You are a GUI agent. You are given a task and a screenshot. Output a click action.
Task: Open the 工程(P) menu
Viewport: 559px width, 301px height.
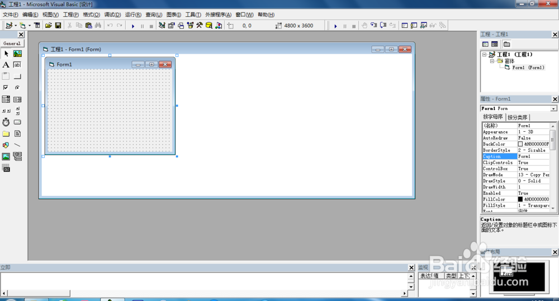coord(71,15)
